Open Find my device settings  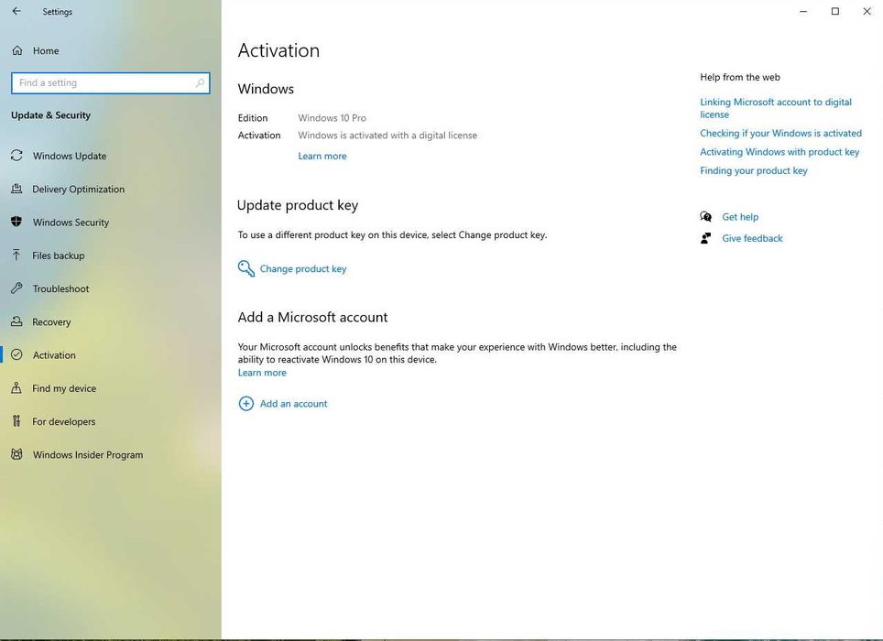110,388
